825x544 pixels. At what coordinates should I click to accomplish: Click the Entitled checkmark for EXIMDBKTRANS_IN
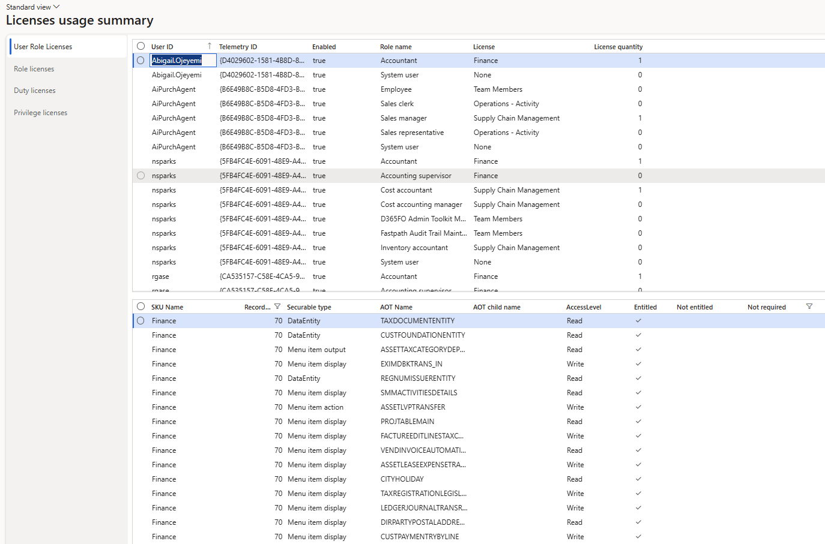point(638,364)
